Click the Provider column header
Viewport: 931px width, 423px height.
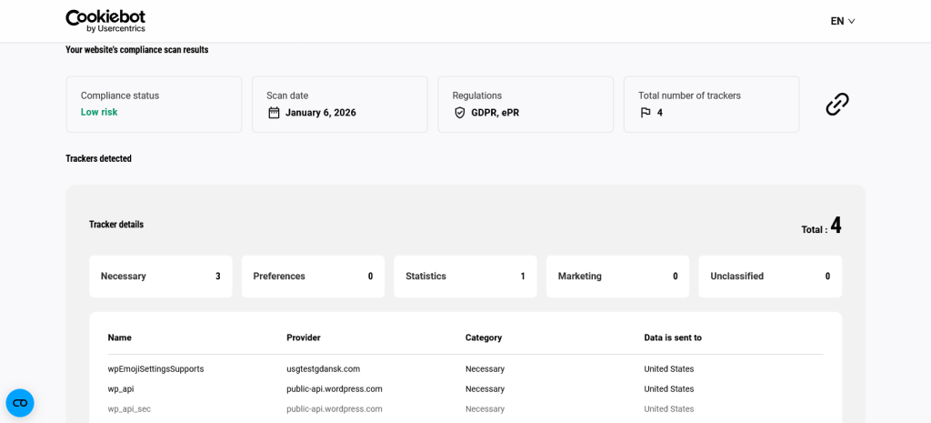pos(304,337)
